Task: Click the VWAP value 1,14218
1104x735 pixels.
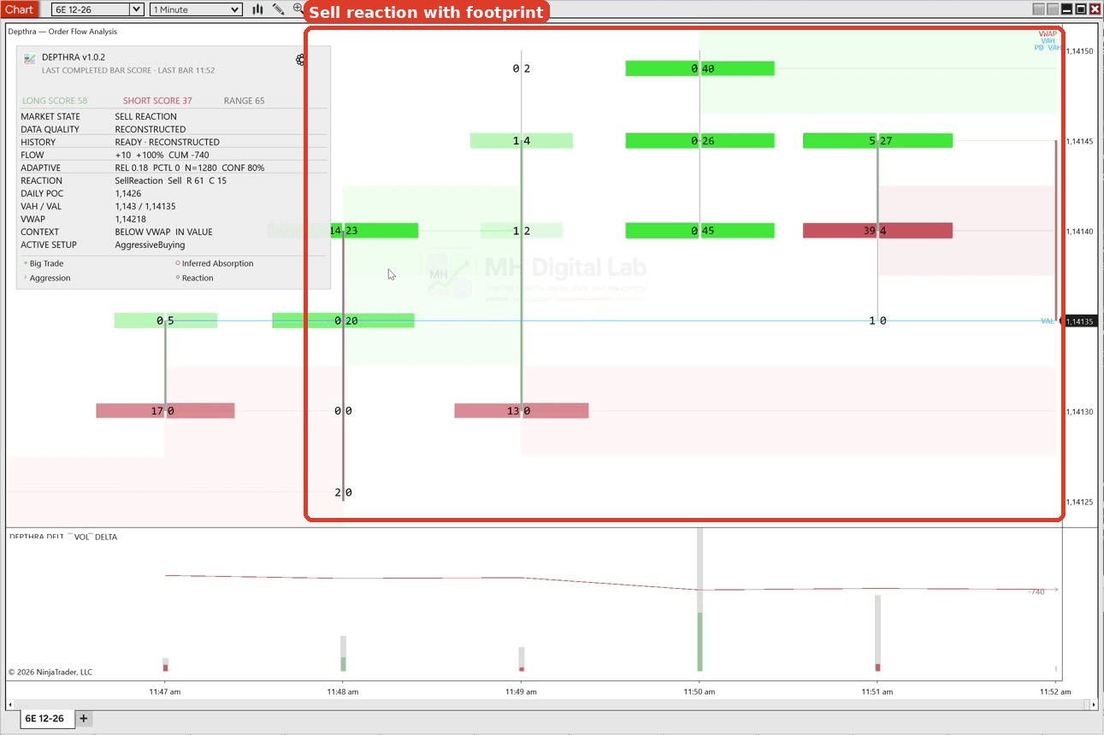Action: [131, 220]
